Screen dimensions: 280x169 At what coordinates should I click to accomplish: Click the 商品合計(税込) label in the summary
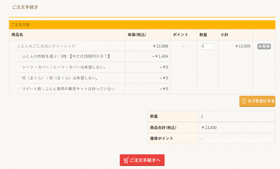163,127
